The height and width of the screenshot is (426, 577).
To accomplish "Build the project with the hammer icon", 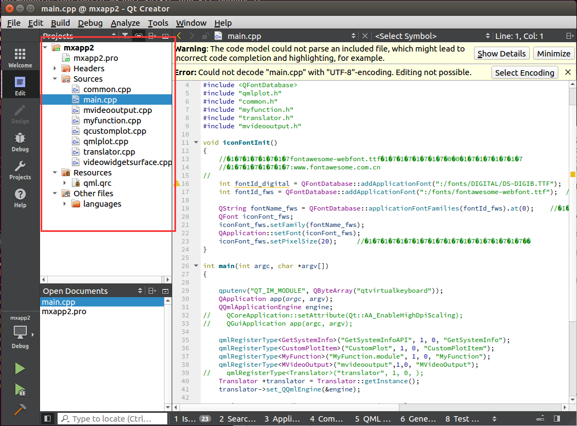I will point(20,410).
